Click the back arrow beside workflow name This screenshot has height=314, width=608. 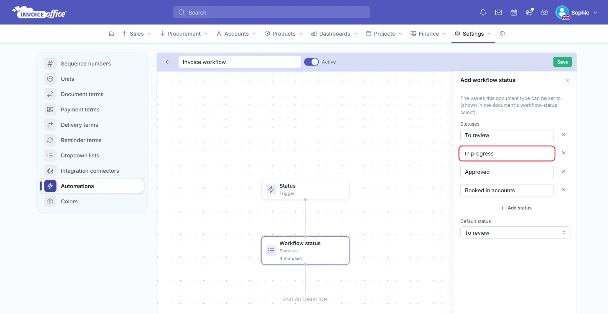[168, 62]
